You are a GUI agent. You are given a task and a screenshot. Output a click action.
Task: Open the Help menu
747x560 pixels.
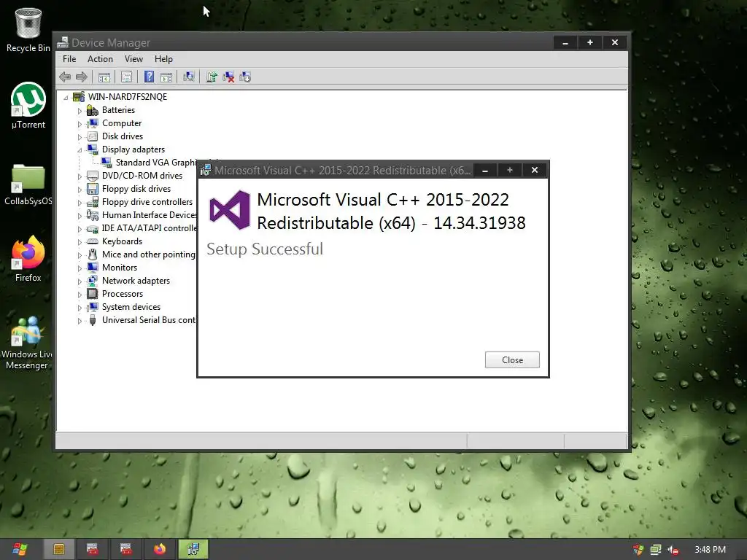coord(163,59)
